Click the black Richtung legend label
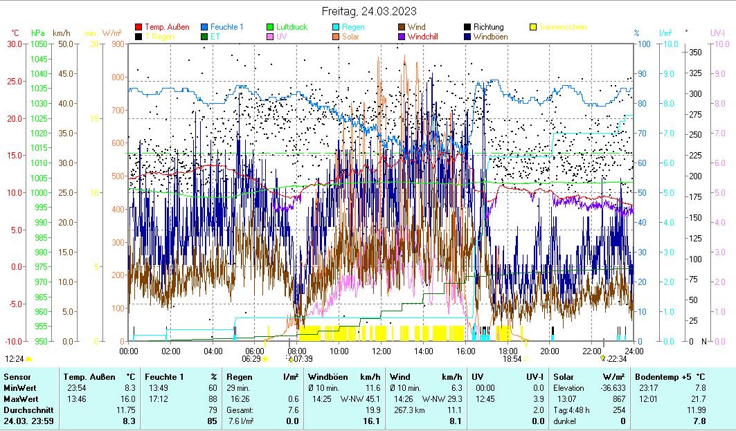 tap(488, 27)
